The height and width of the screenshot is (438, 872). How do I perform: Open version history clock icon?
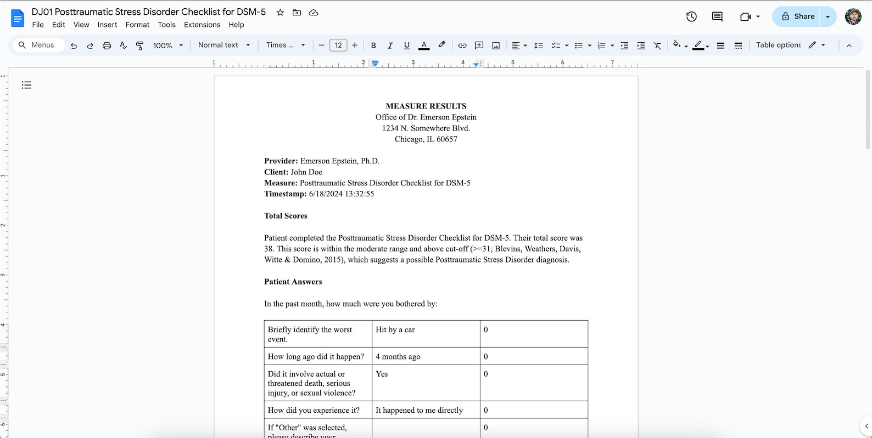pyautogui.click(x=691, y=16)
